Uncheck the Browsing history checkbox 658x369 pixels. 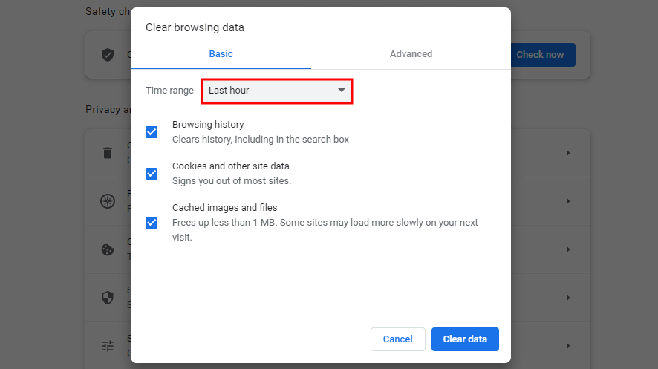(152, 132)
